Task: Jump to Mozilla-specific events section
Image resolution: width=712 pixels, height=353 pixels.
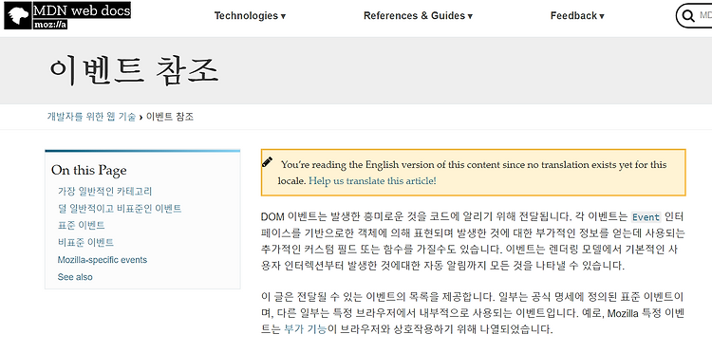Action: 103,260
